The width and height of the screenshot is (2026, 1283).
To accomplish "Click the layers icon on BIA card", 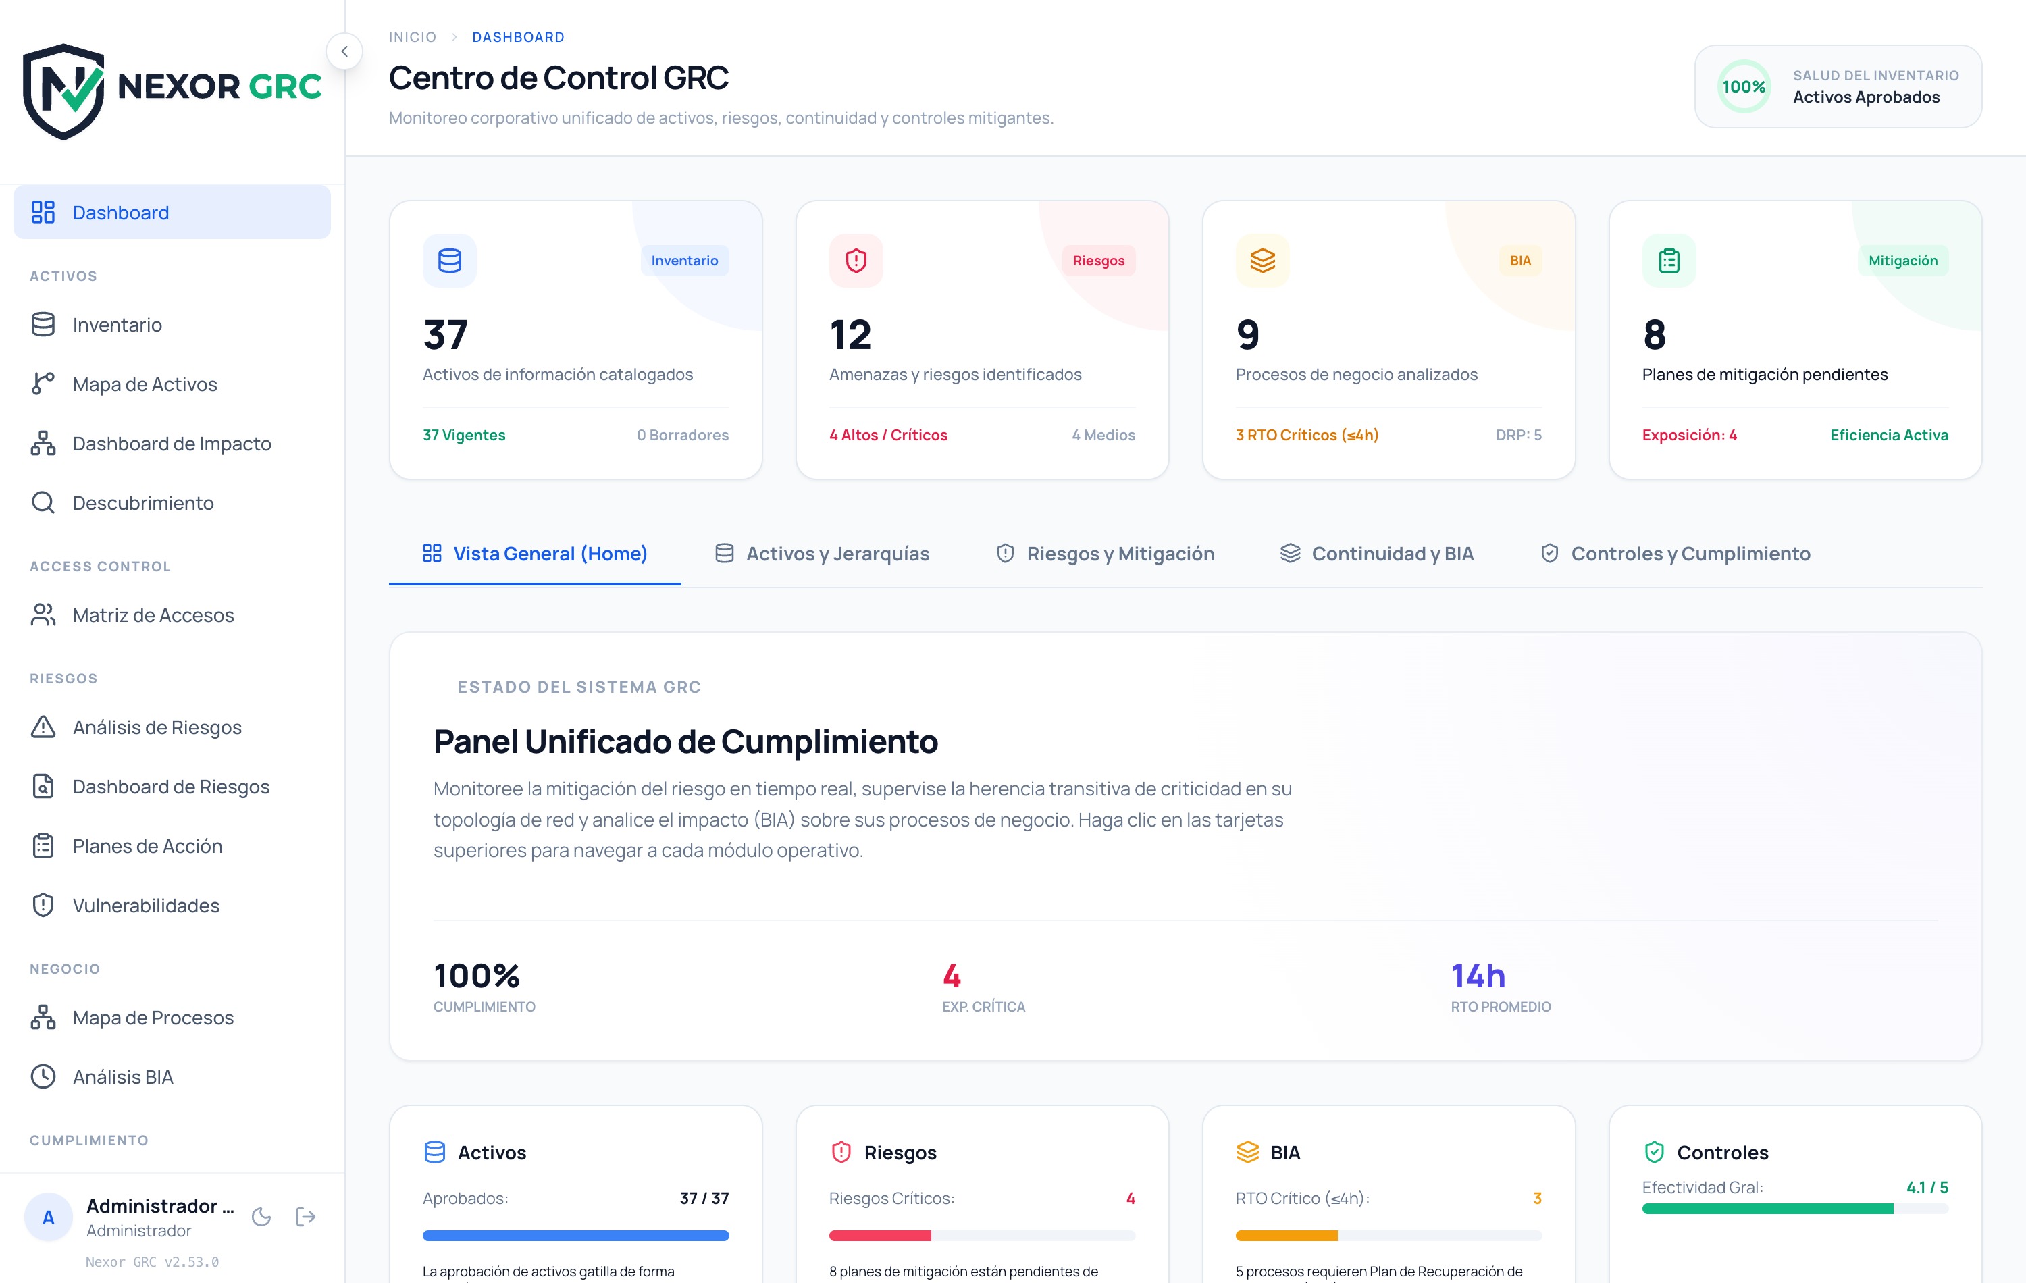I will click(x=1262, y=261).
